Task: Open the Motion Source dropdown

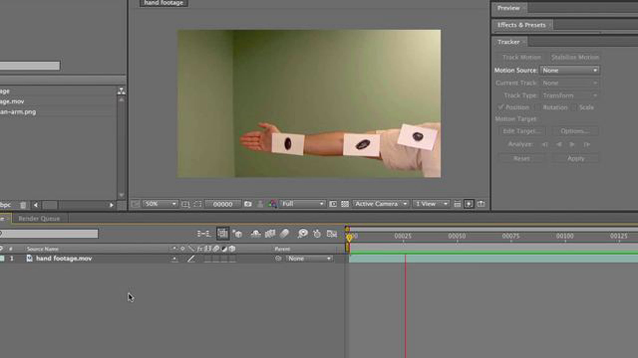Action: click(569, 70)
